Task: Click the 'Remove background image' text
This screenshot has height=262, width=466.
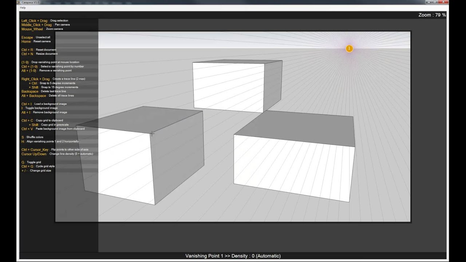Action: tap(50, 112)
